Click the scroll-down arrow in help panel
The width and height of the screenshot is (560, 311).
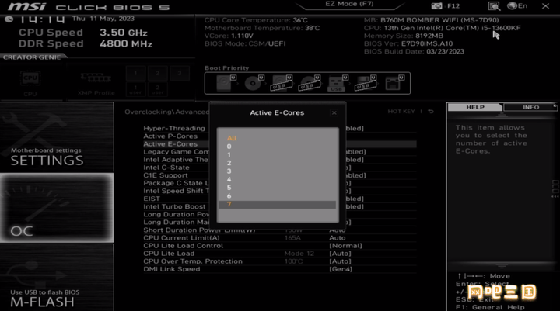click(502, 266)
